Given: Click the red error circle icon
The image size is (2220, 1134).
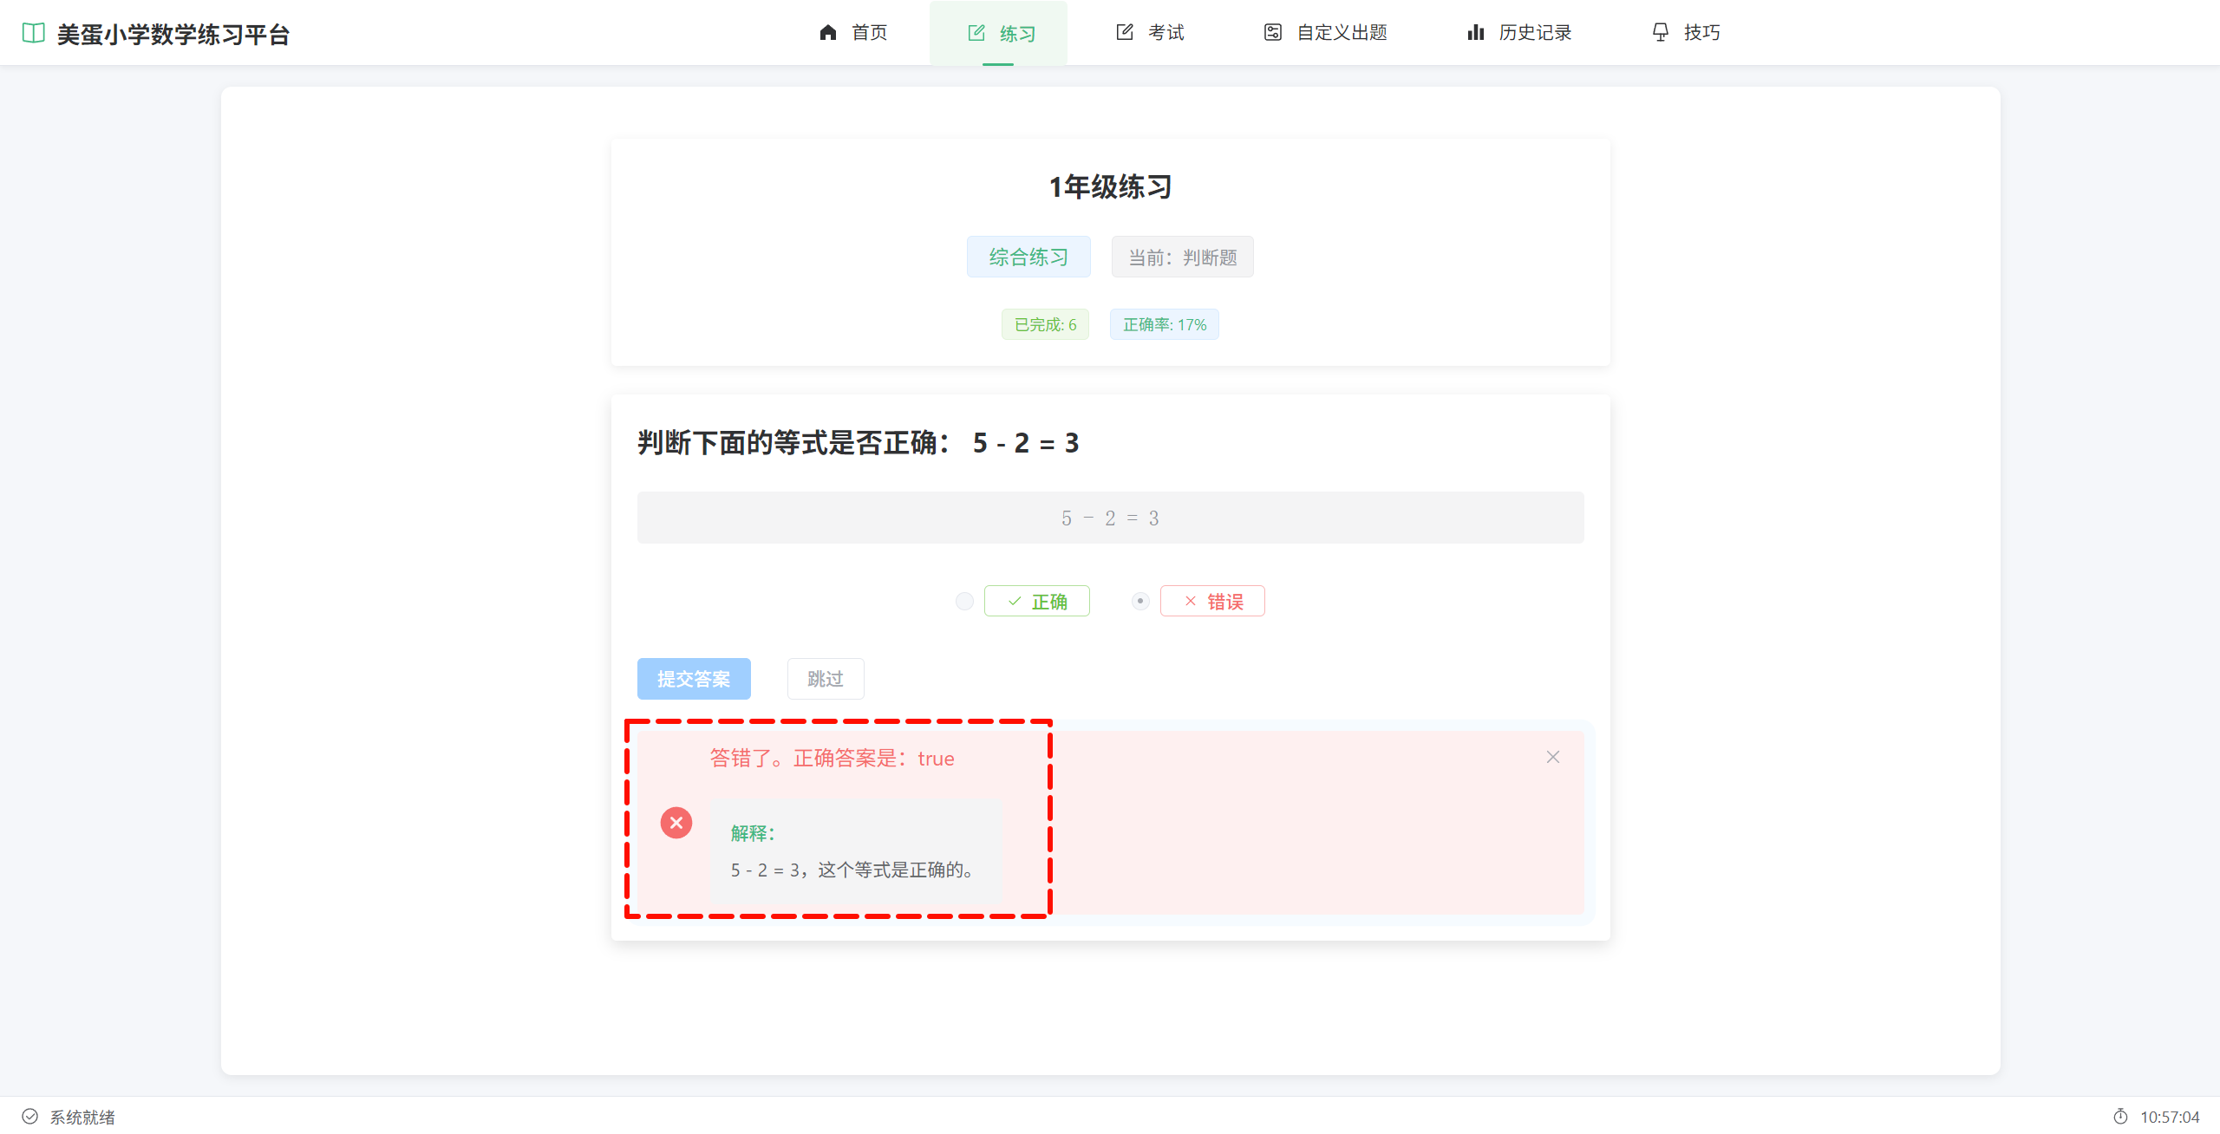Looking at the screenshot, I should tap(676, 823).
